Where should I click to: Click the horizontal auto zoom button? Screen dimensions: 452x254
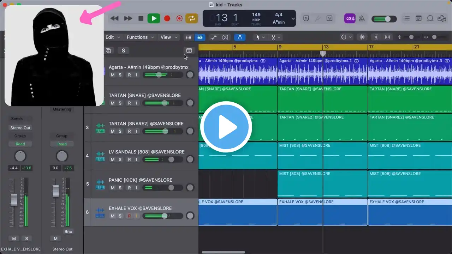pos(387,37)
